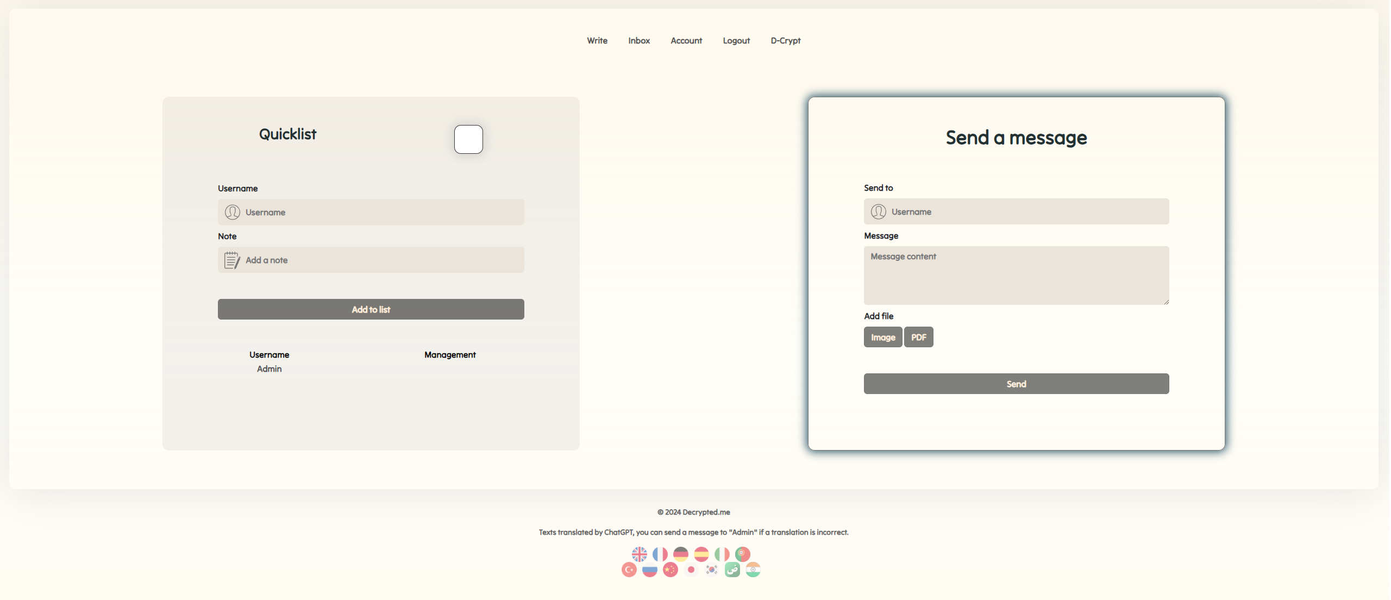Click the Send message button
The width and height of the screenshot is (1391, 600).
1017,384
